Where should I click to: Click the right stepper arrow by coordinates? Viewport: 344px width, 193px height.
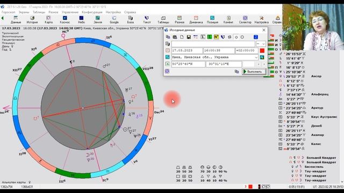point(264,64)
